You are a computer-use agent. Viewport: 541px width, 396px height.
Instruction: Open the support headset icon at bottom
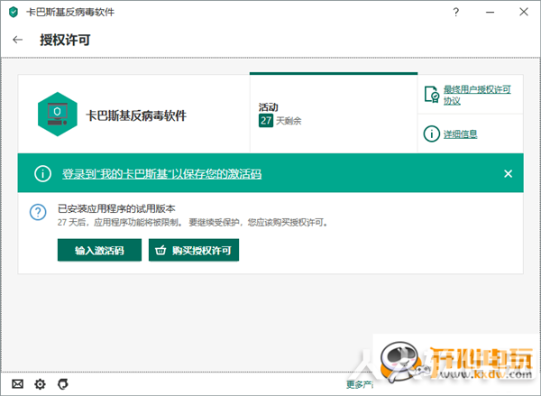click(x=63, y=383)
